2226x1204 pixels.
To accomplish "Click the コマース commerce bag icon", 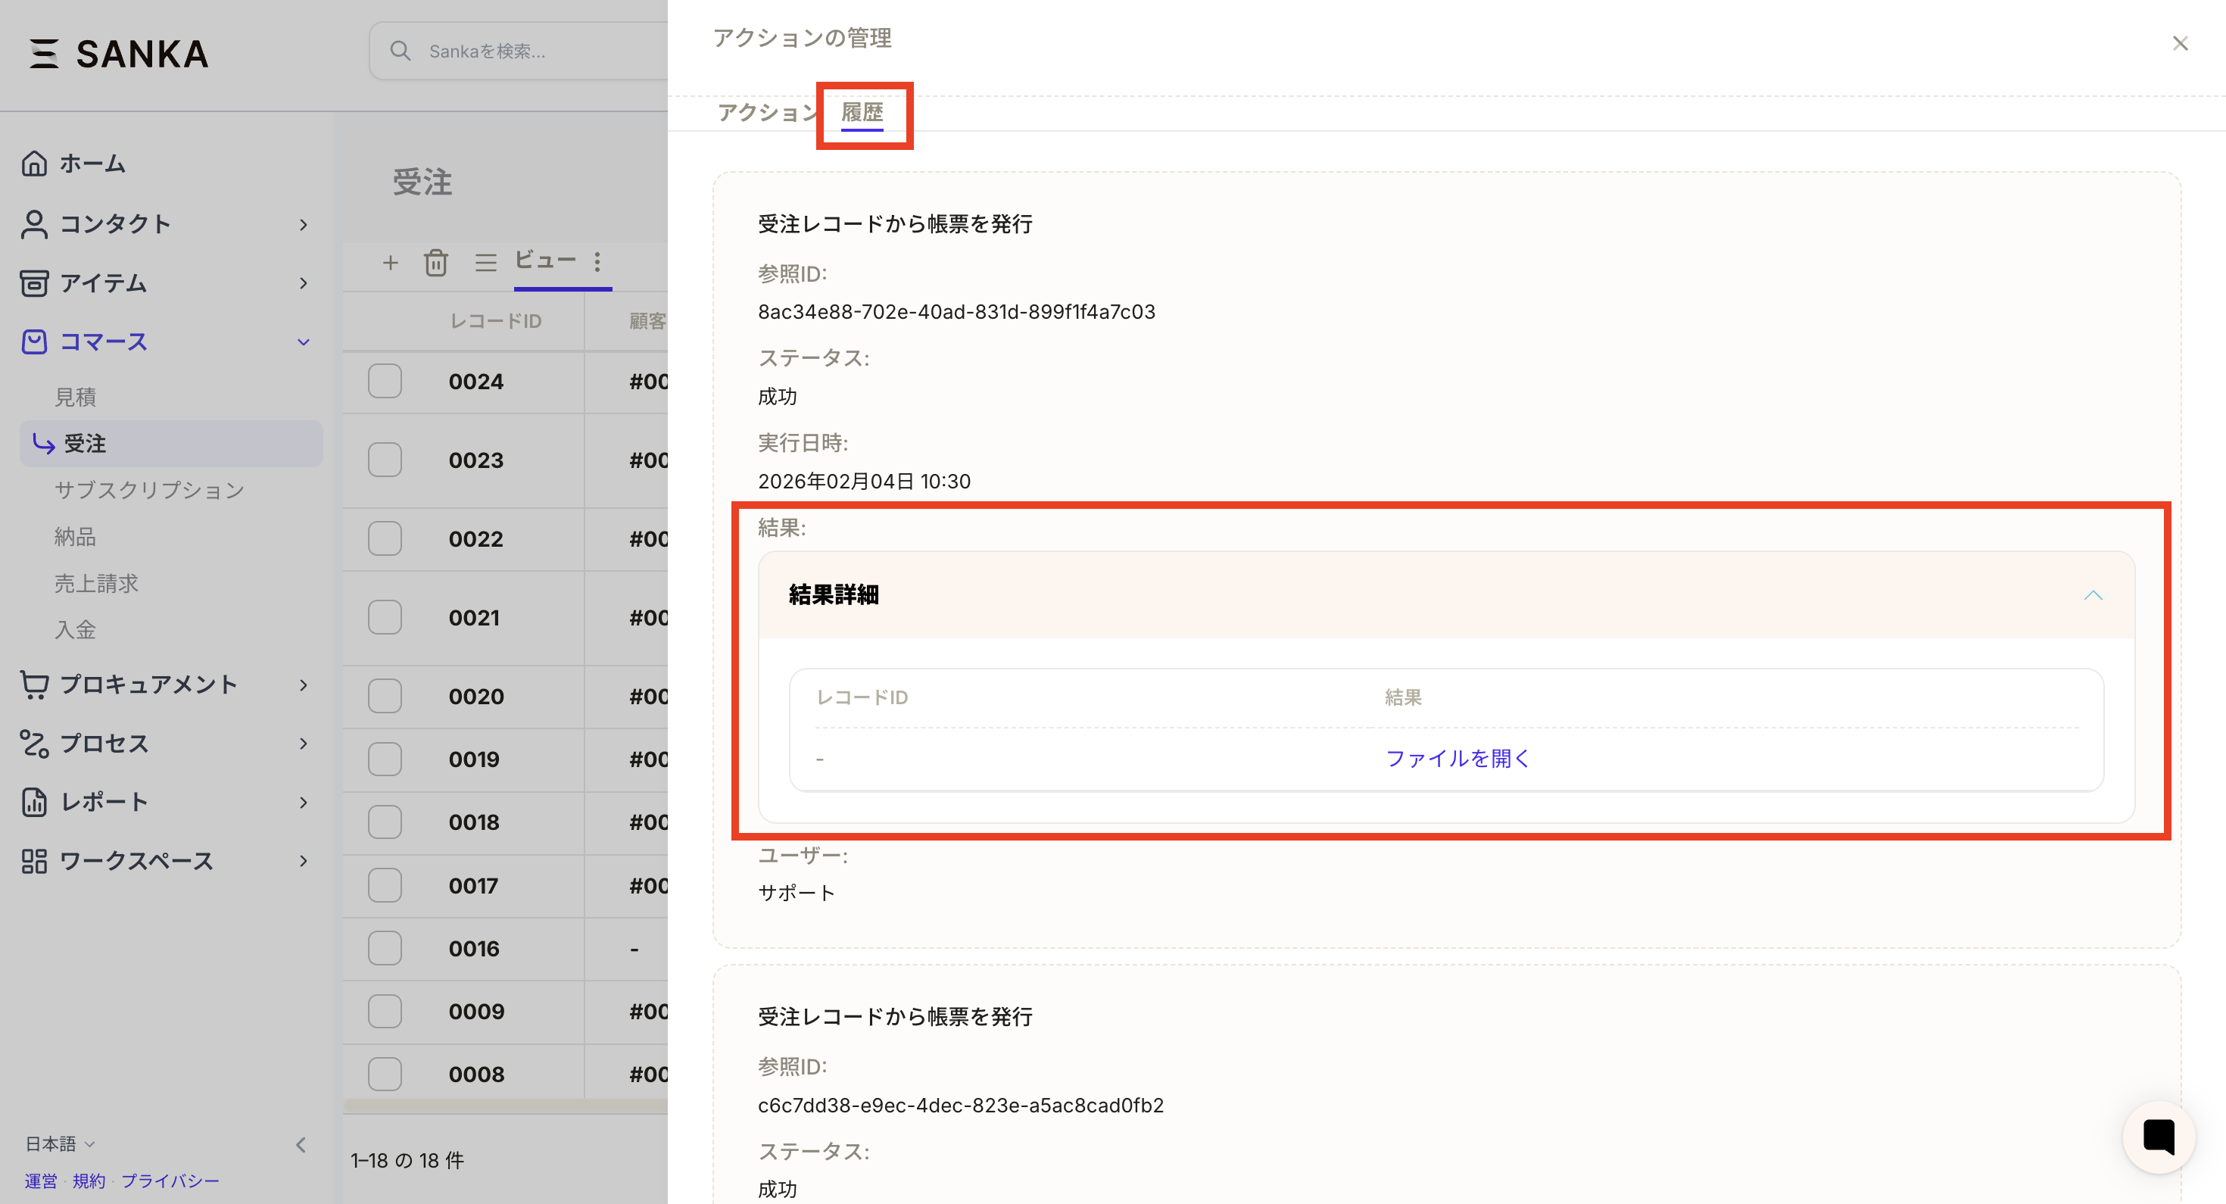I will [x=35, y=342].
